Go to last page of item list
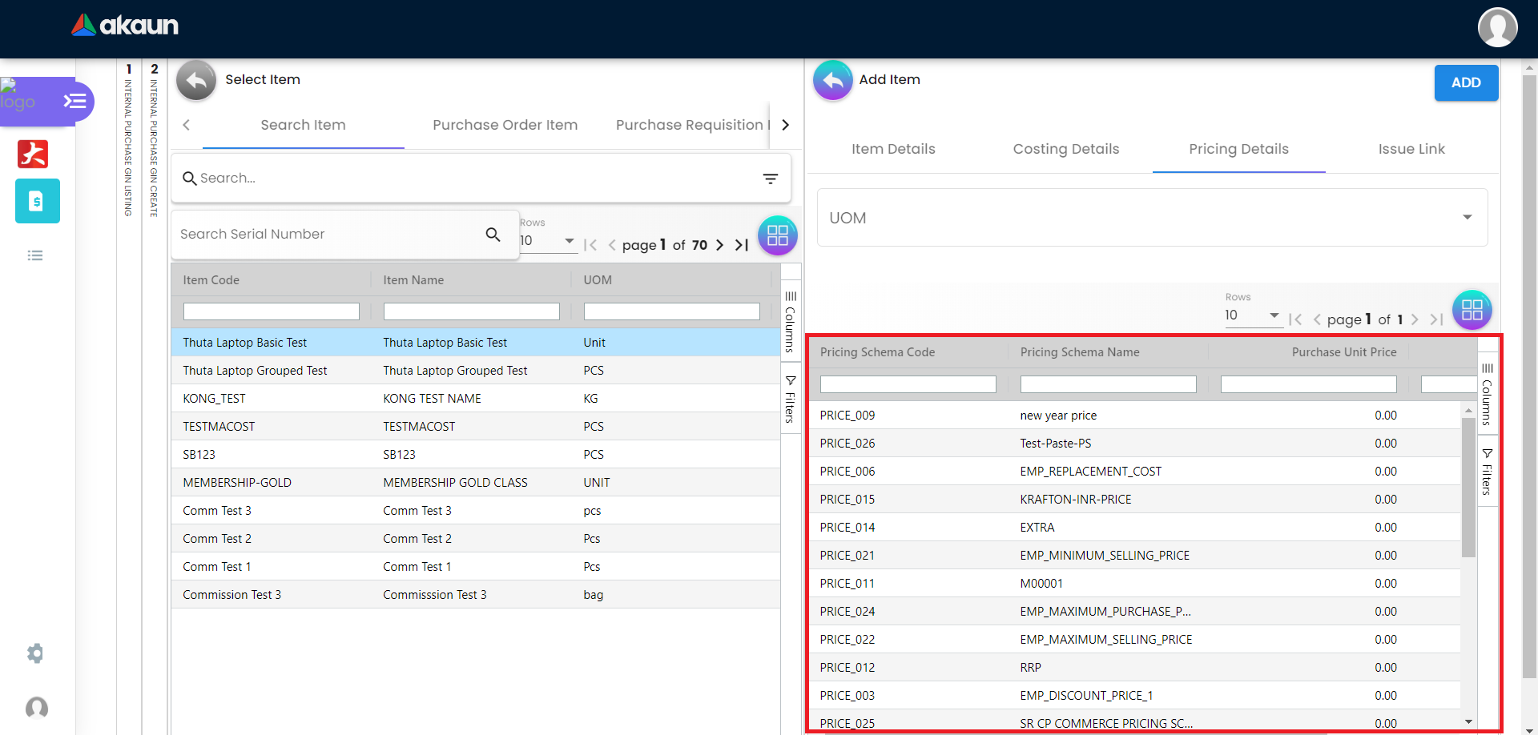 coord(742,245)
